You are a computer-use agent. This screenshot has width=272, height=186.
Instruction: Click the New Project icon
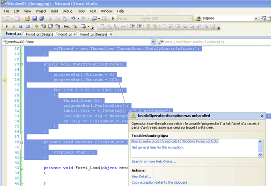click(7, 18)
